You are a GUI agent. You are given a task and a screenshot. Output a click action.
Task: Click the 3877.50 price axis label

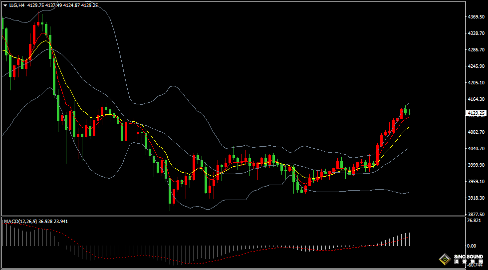476,214
